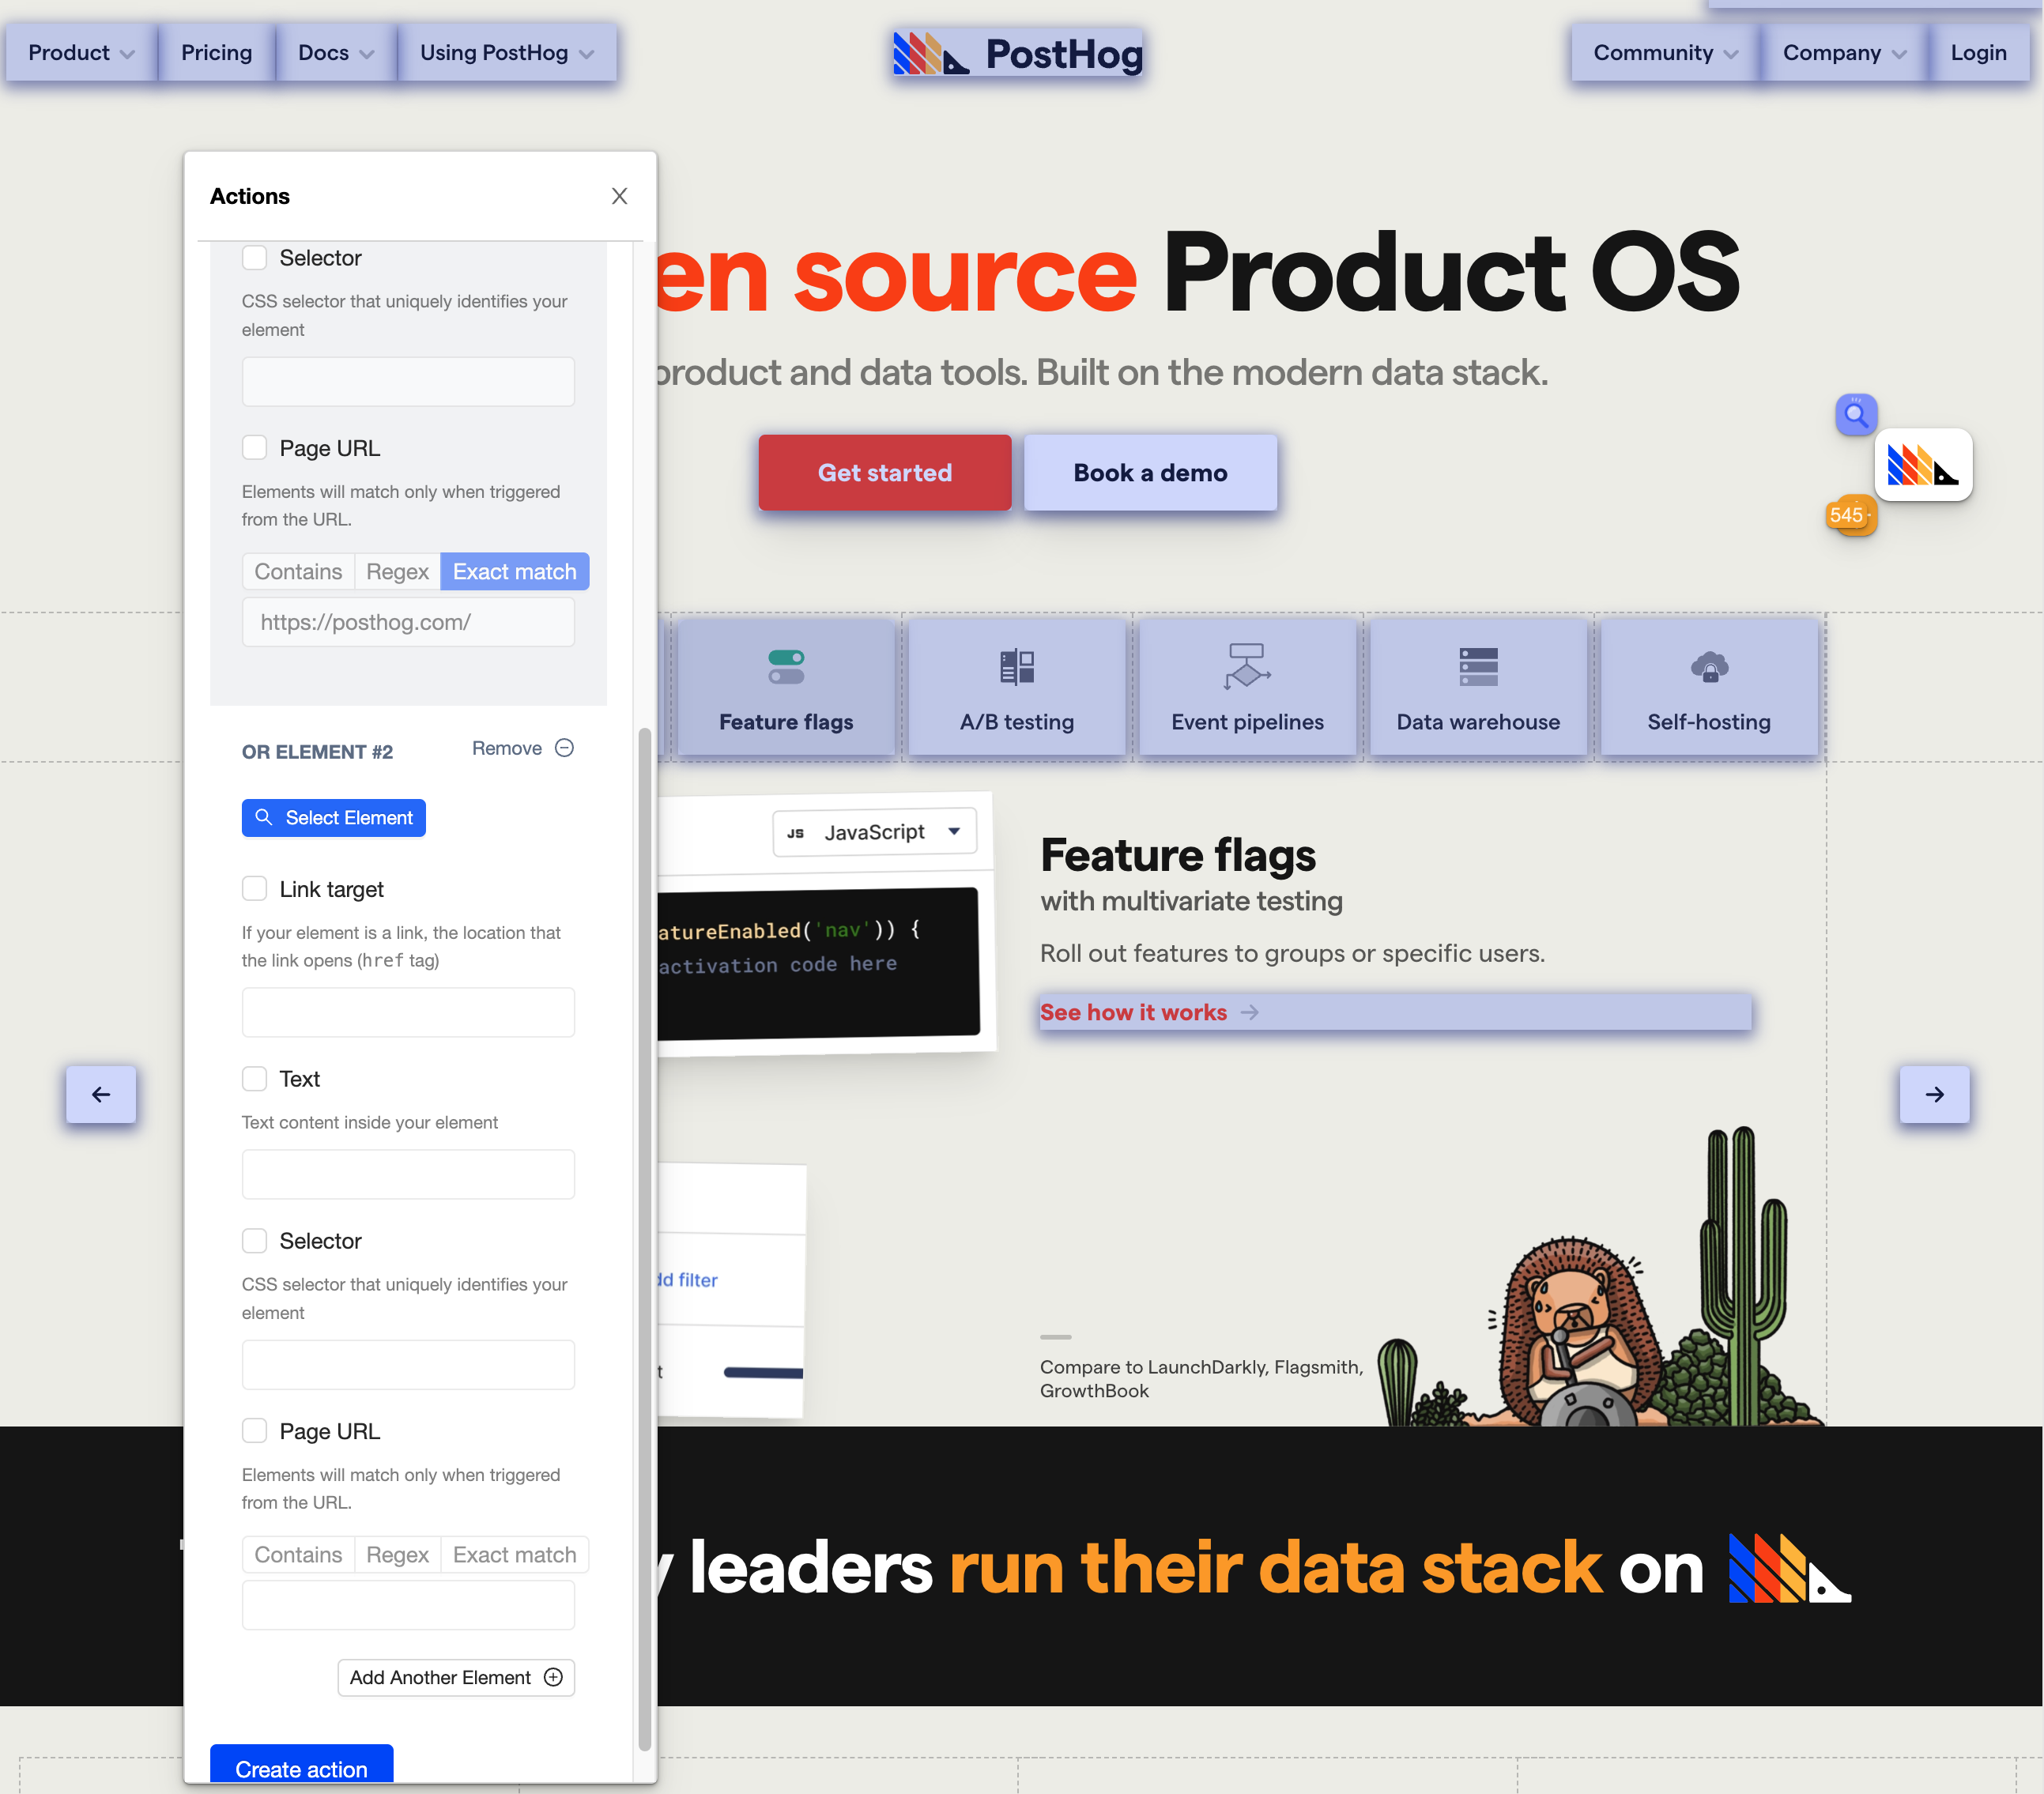Click the Data warehouse icon in carousel
The width and height of the screenshot is (2044, 1794).
click(x=1476, y=668)
